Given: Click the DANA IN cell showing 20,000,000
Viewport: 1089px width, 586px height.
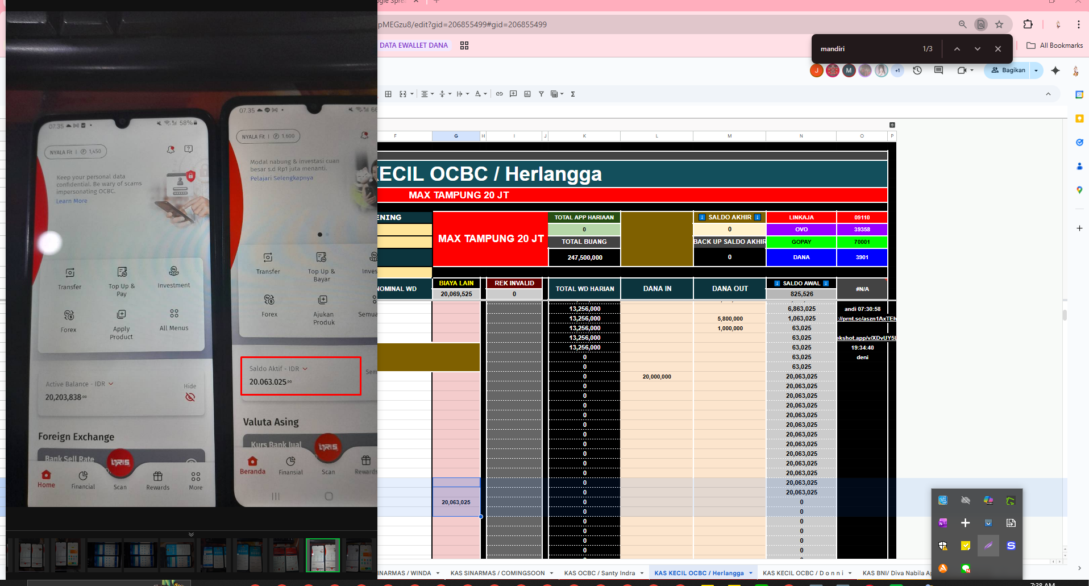Looking at the screenshot, I should (656, 377).
